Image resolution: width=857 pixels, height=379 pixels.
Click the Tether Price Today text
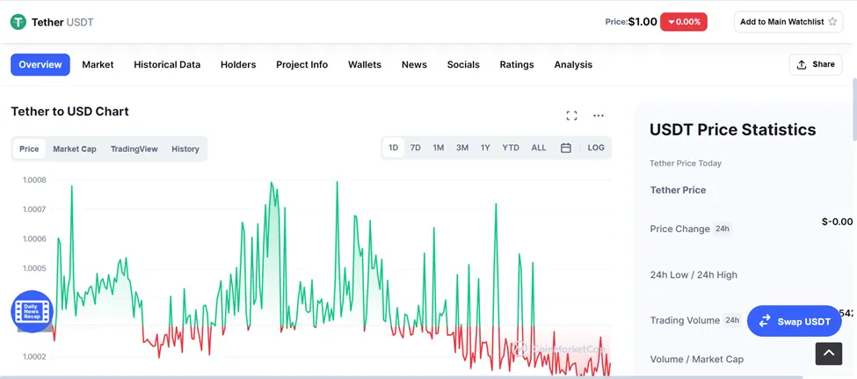pos(686,163)
